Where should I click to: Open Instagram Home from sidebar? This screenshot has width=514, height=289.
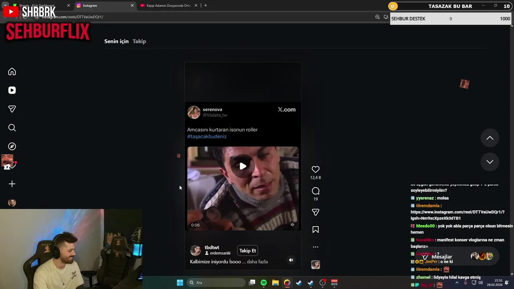pos(12,71)
